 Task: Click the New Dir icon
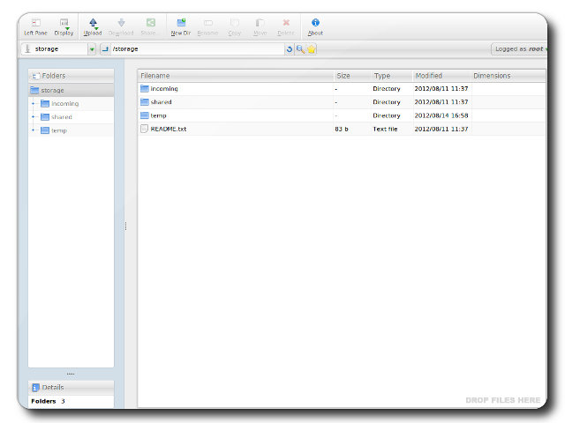point(181,26)
